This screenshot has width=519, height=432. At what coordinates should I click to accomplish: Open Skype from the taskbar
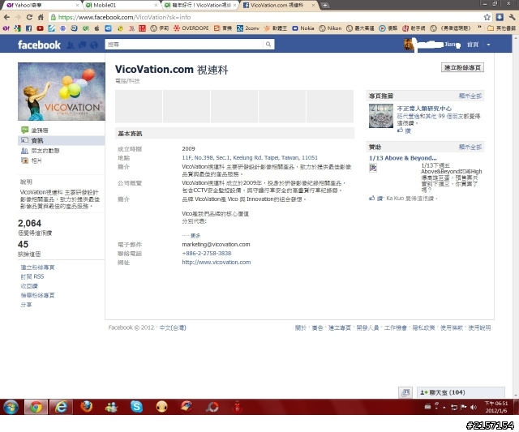136,407
